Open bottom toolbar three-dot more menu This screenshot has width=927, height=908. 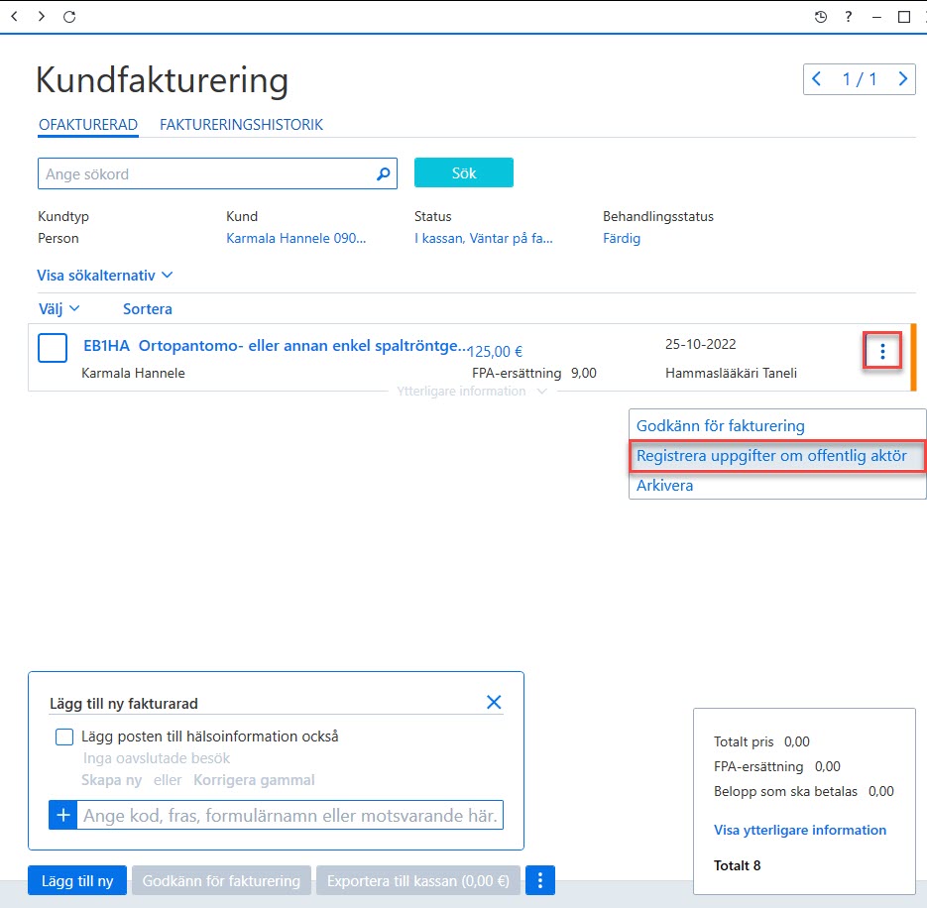coord(539,880)
